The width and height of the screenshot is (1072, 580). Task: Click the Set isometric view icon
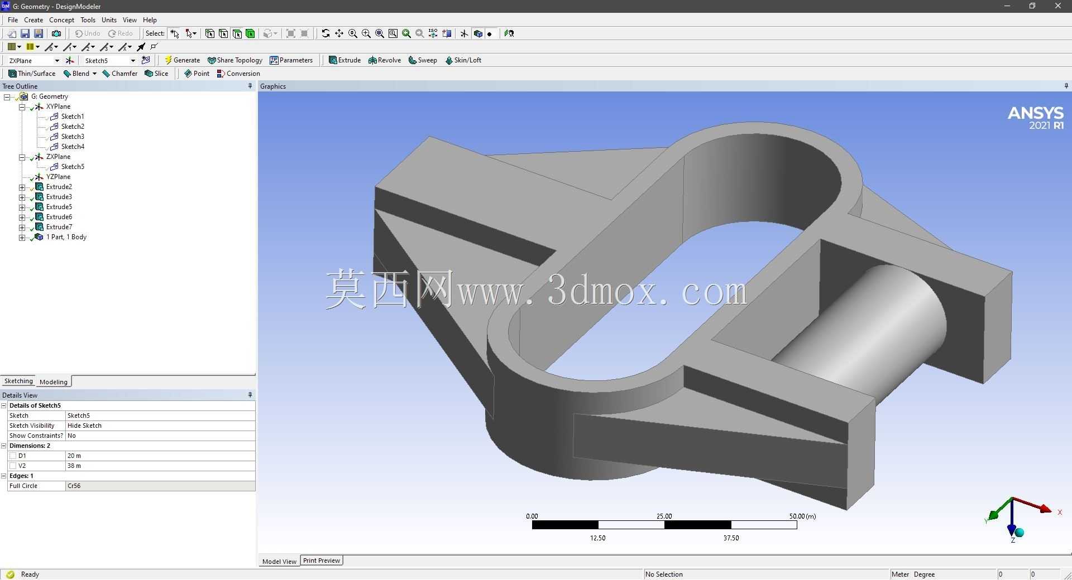click(x=433, y=33)
